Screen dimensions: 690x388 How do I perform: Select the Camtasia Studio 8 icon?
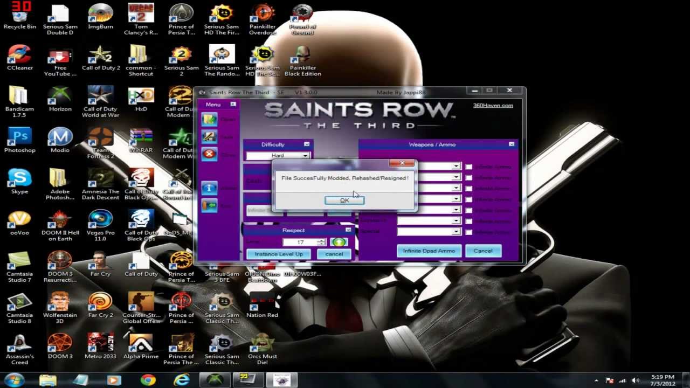point(19,308)
